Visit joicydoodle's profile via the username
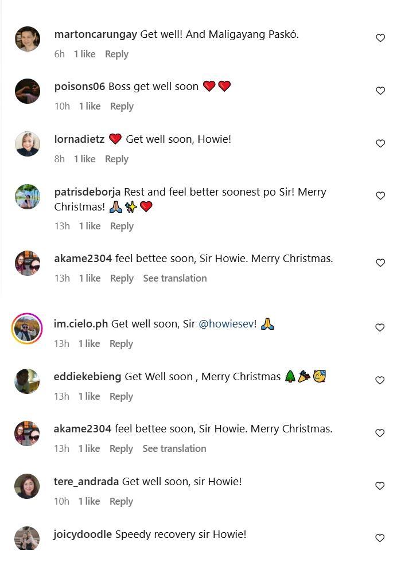 coord(83,534)
